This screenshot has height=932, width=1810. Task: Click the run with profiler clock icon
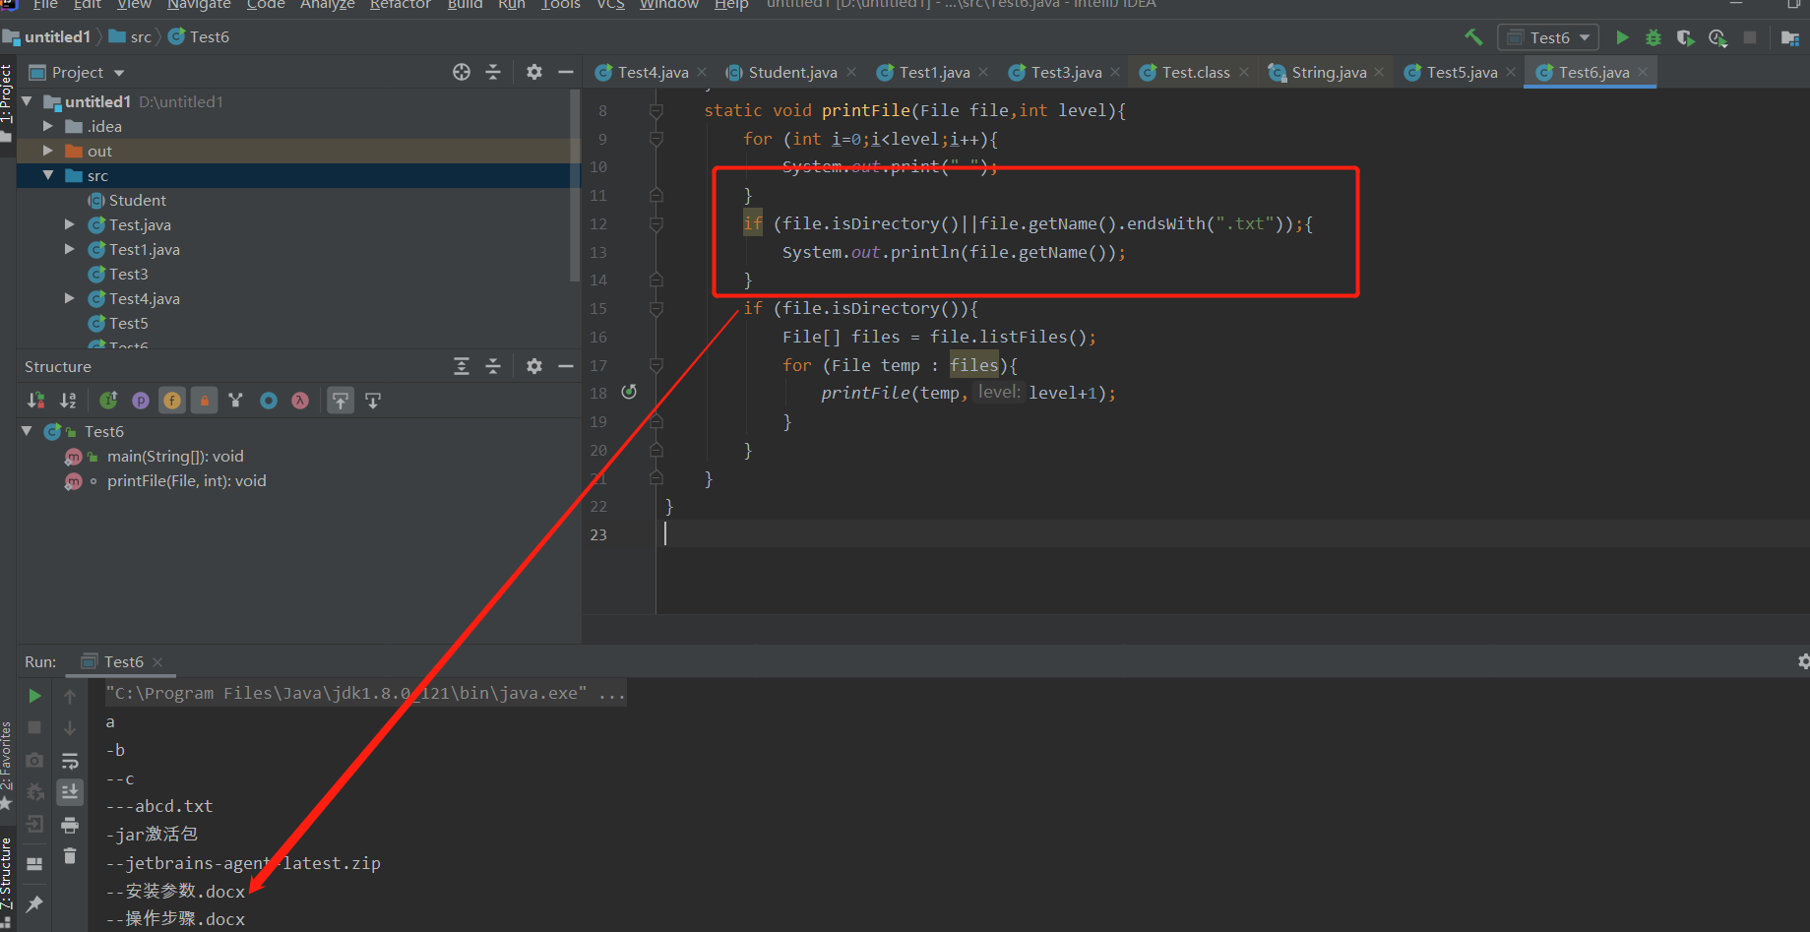coord(1717,37)
